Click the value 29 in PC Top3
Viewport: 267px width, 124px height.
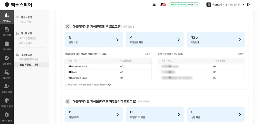click(x=215, y=78)
